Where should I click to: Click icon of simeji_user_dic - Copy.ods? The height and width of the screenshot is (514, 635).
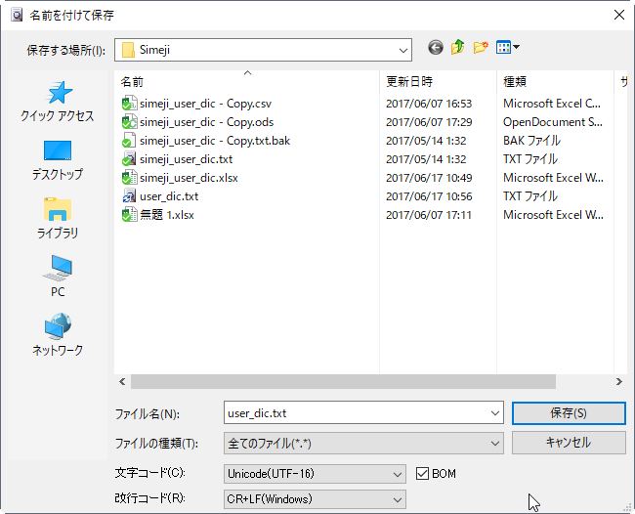tap(129, 122)
